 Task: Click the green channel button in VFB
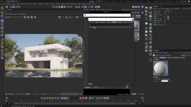28,17
